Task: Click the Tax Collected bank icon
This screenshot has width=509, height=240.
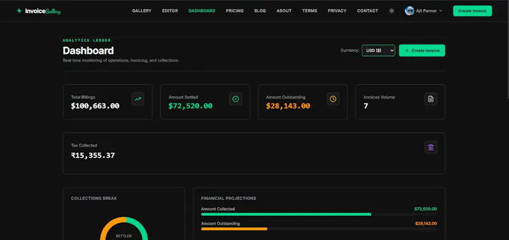Action: (x=431, y=147)
